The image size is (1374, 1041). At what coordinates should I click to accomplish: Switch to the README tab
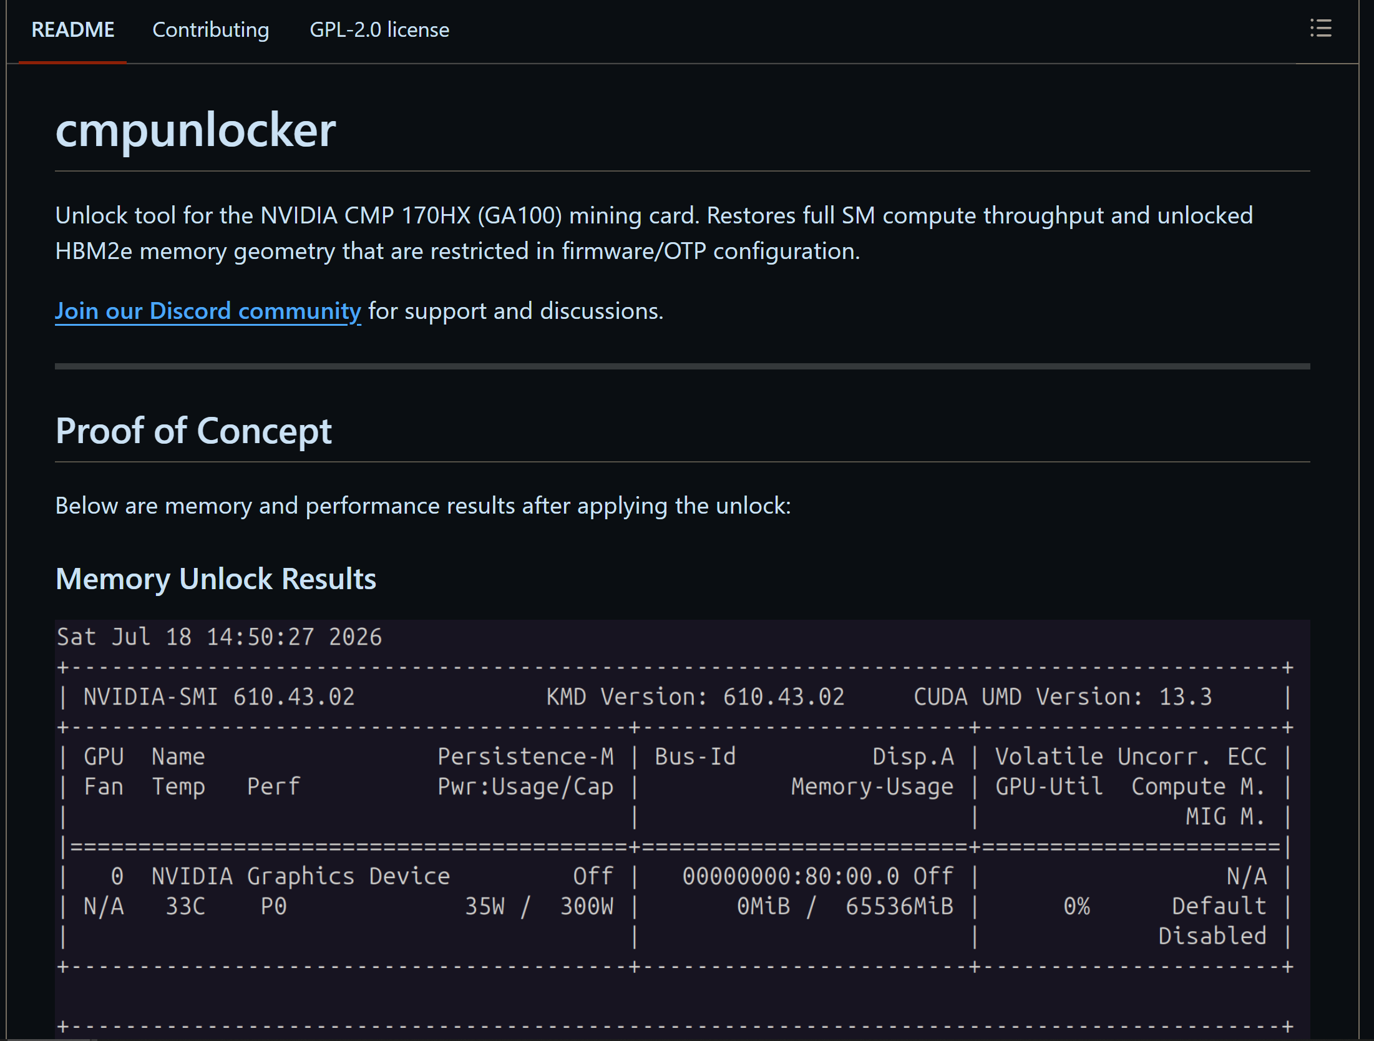(73, 30)
